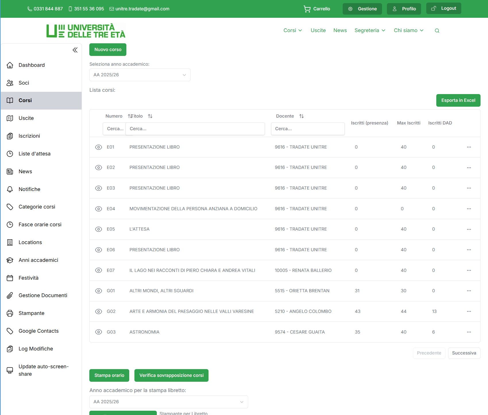Collapse the sidebar with double-chevron icon

(x=75, y=50)
